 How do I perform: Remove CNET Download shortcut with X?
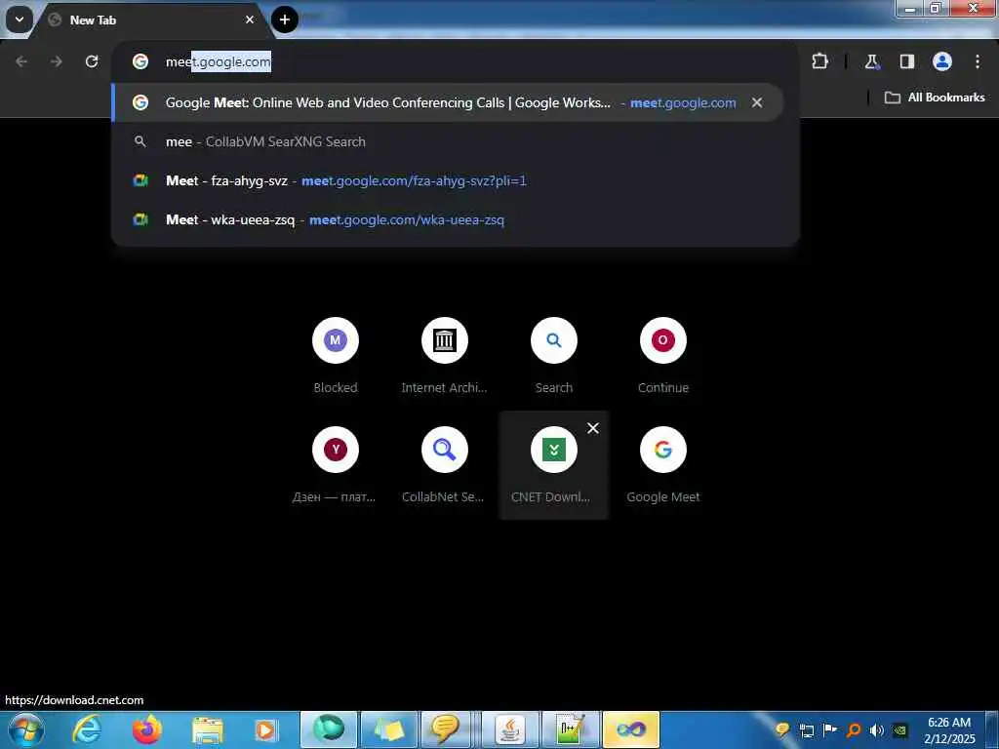pos(592,428)
